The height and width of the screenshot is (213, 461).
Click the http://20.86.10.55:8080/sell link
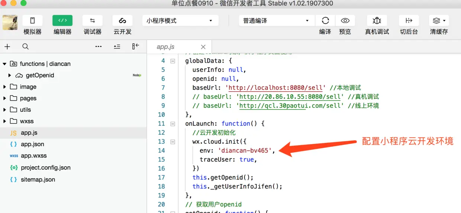[290, 97]
